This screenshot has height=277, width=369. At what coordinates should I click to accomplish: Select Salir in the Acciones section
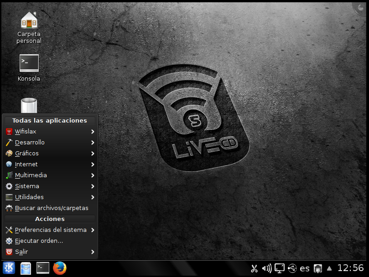[50, 252]
